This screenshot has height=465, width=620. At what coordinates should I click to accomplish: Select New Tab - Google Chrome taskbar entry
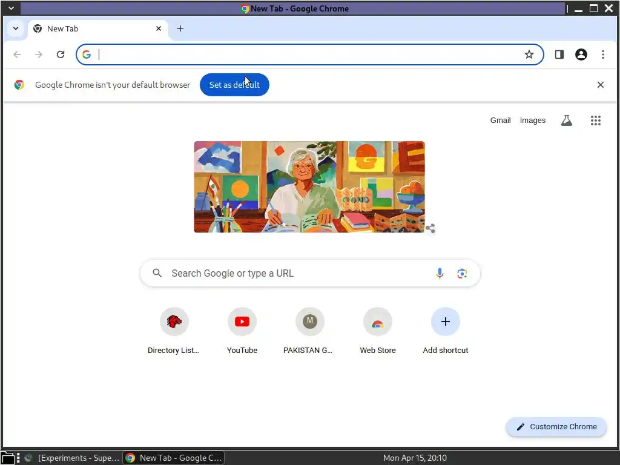[x=174, y=458]
